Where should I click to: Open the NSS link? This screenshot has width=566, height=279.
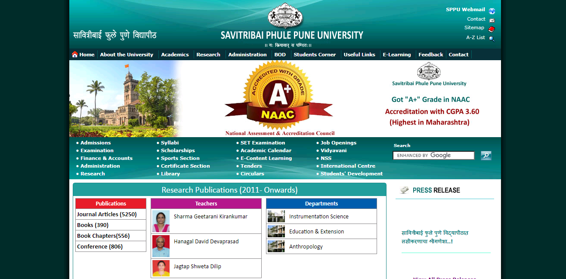(x=326, y=158)
